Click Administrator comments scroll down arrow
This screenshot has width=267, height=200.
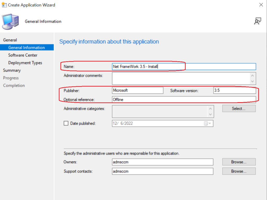pos(252,81)
